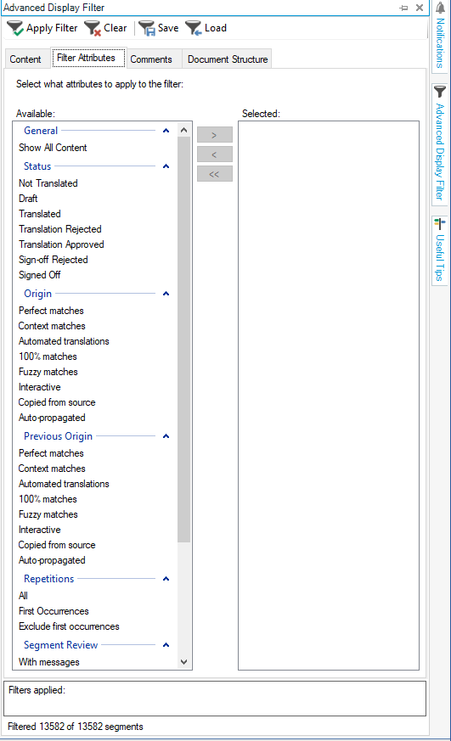Collapse the Repetitions group chevron

(x=166, y=579)
